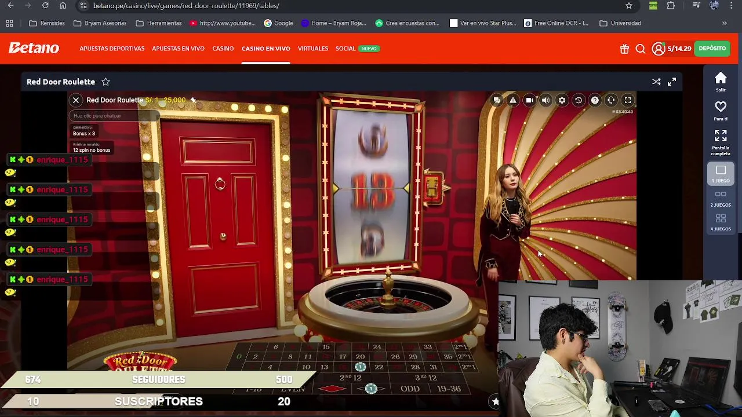Bookmark this page star in address bar

coord(629,6)
